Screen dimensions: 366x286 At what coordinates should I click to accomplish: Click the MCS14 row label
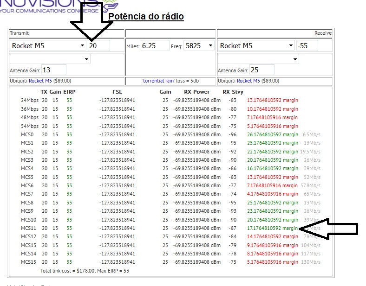28,254
